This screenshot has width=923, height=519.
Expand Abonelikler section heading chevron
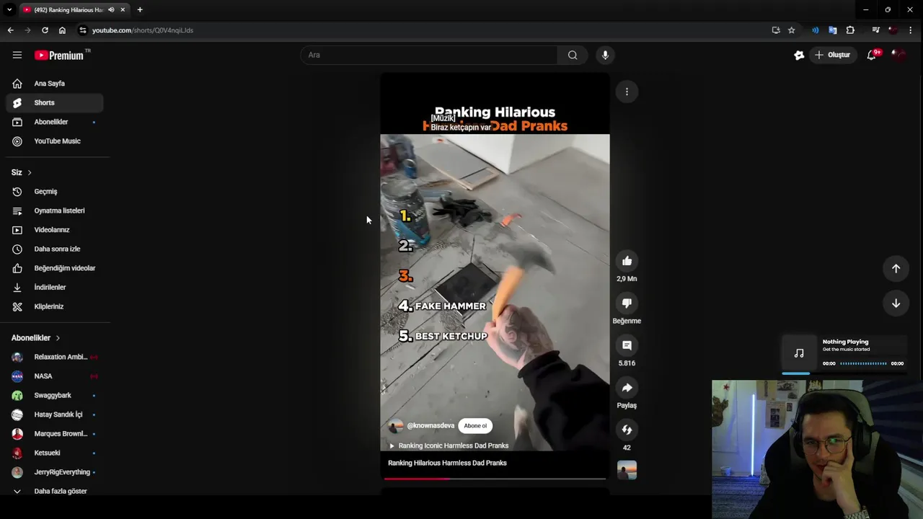click(58, 338)
